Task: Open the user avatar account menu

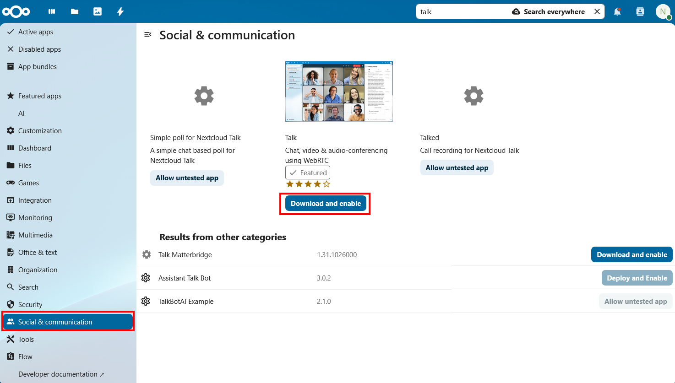Action: (x=663, y=11)
